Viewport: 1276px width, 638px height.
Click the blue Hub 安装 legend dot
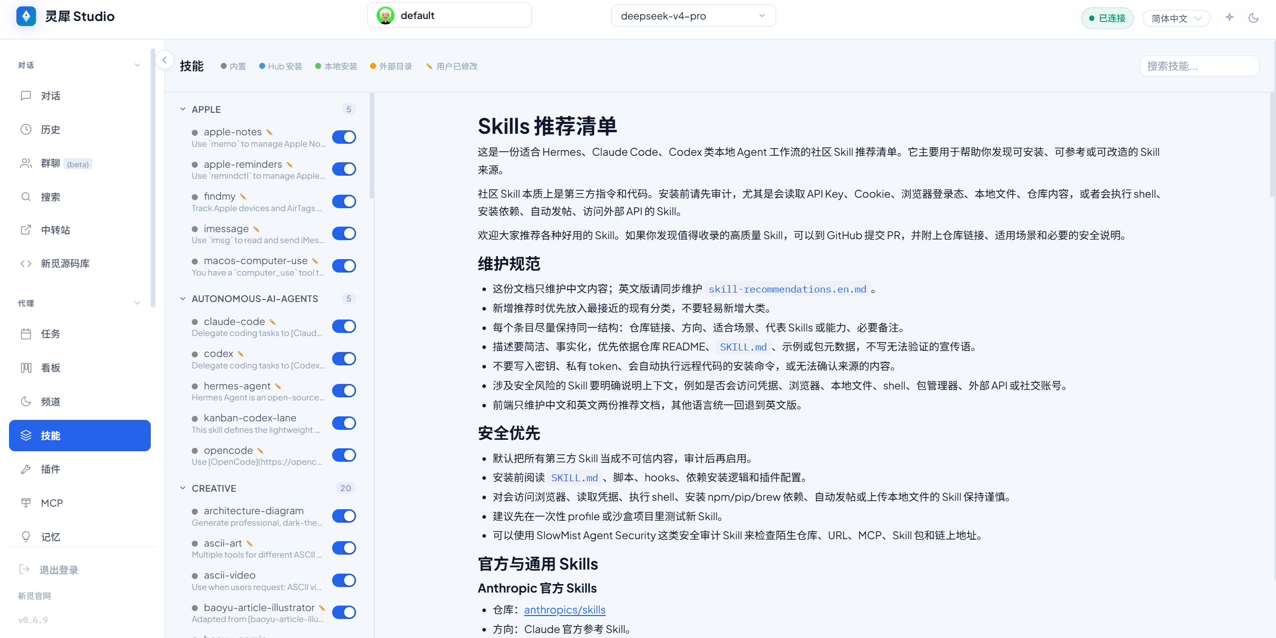262,66
